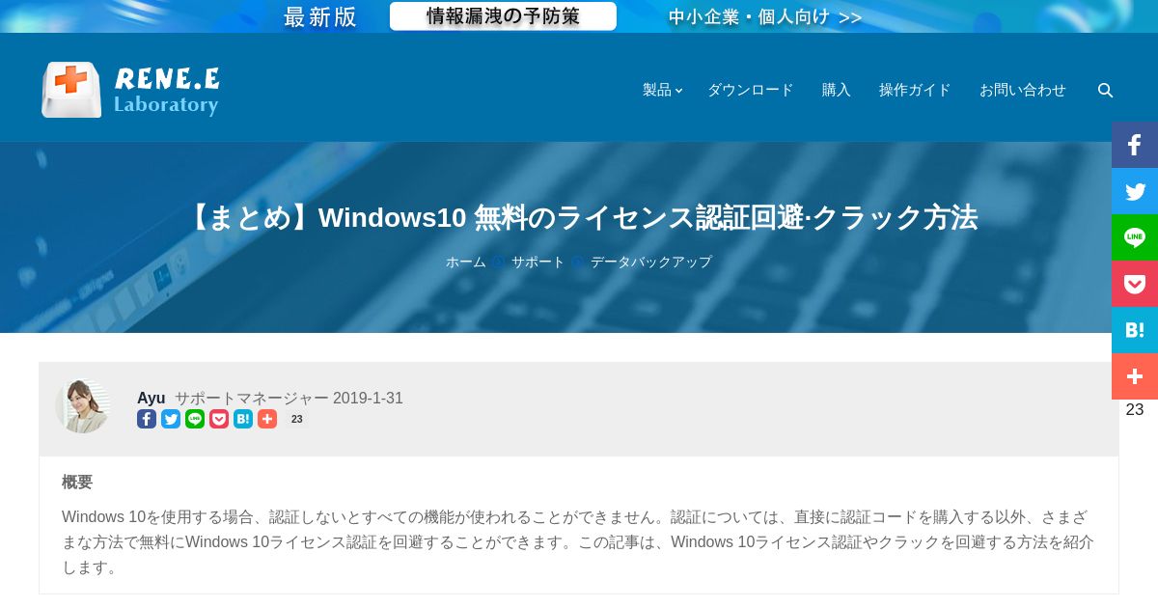Click the small Pocket icon under author Ayu
Screen dimensions: 1158x608
(x=219, y=419)
